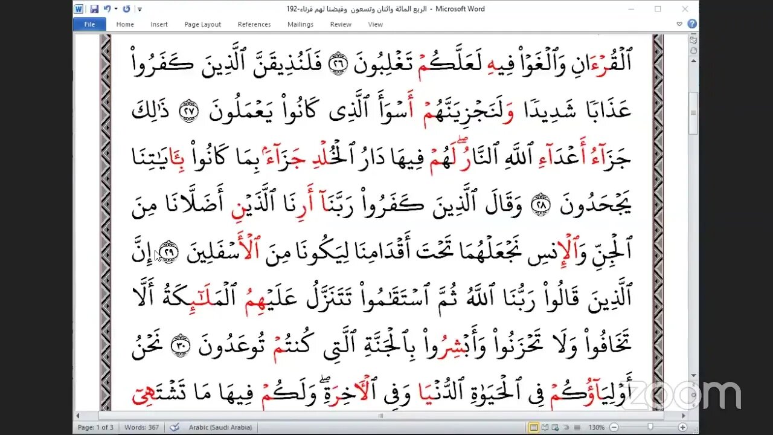Screen dimensions: 773x435
Task: Open word count via Words: 367
Action: tap(141, 427)
